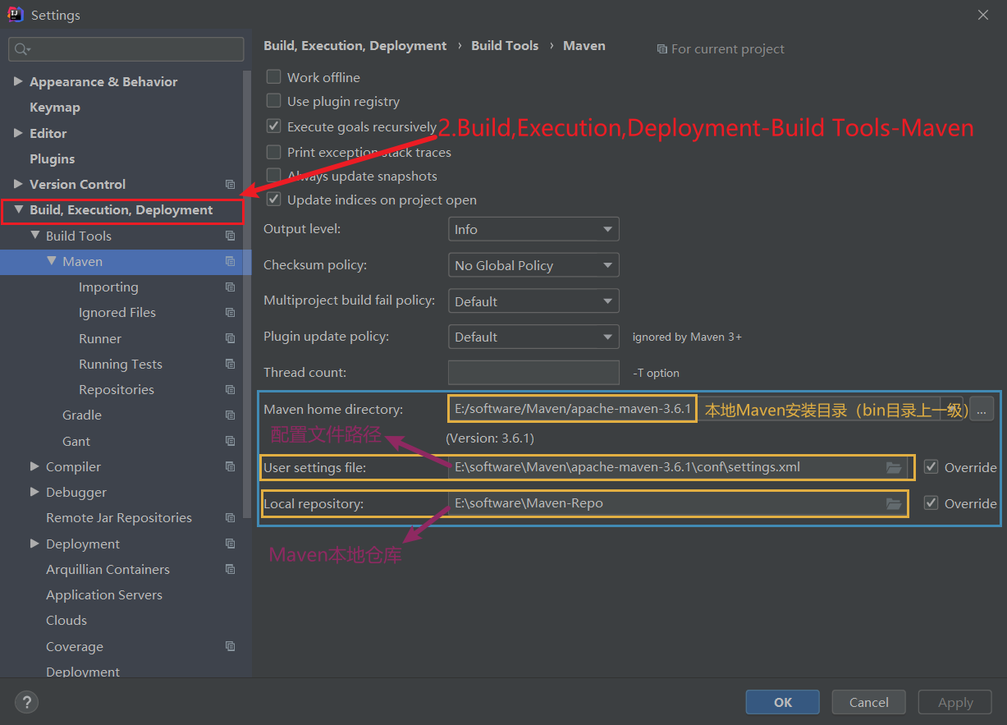This screenshot has width=1007, height=725.
Task: Click project-scope icon next to Importing
Action: (x=230, y=287)
